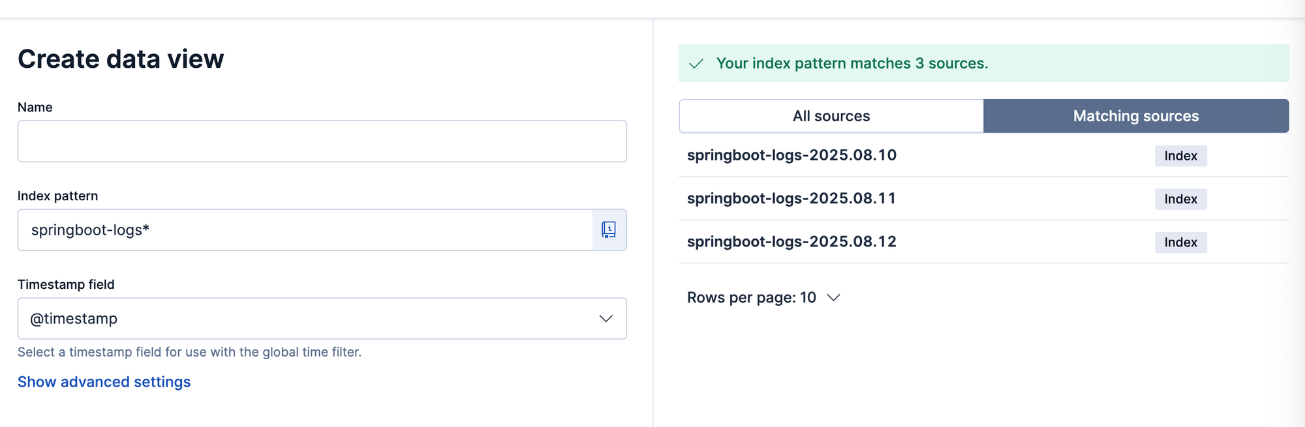Screen dimensions: 1305x427
Task: Click the Create data view heading
Action: [121, 59]
